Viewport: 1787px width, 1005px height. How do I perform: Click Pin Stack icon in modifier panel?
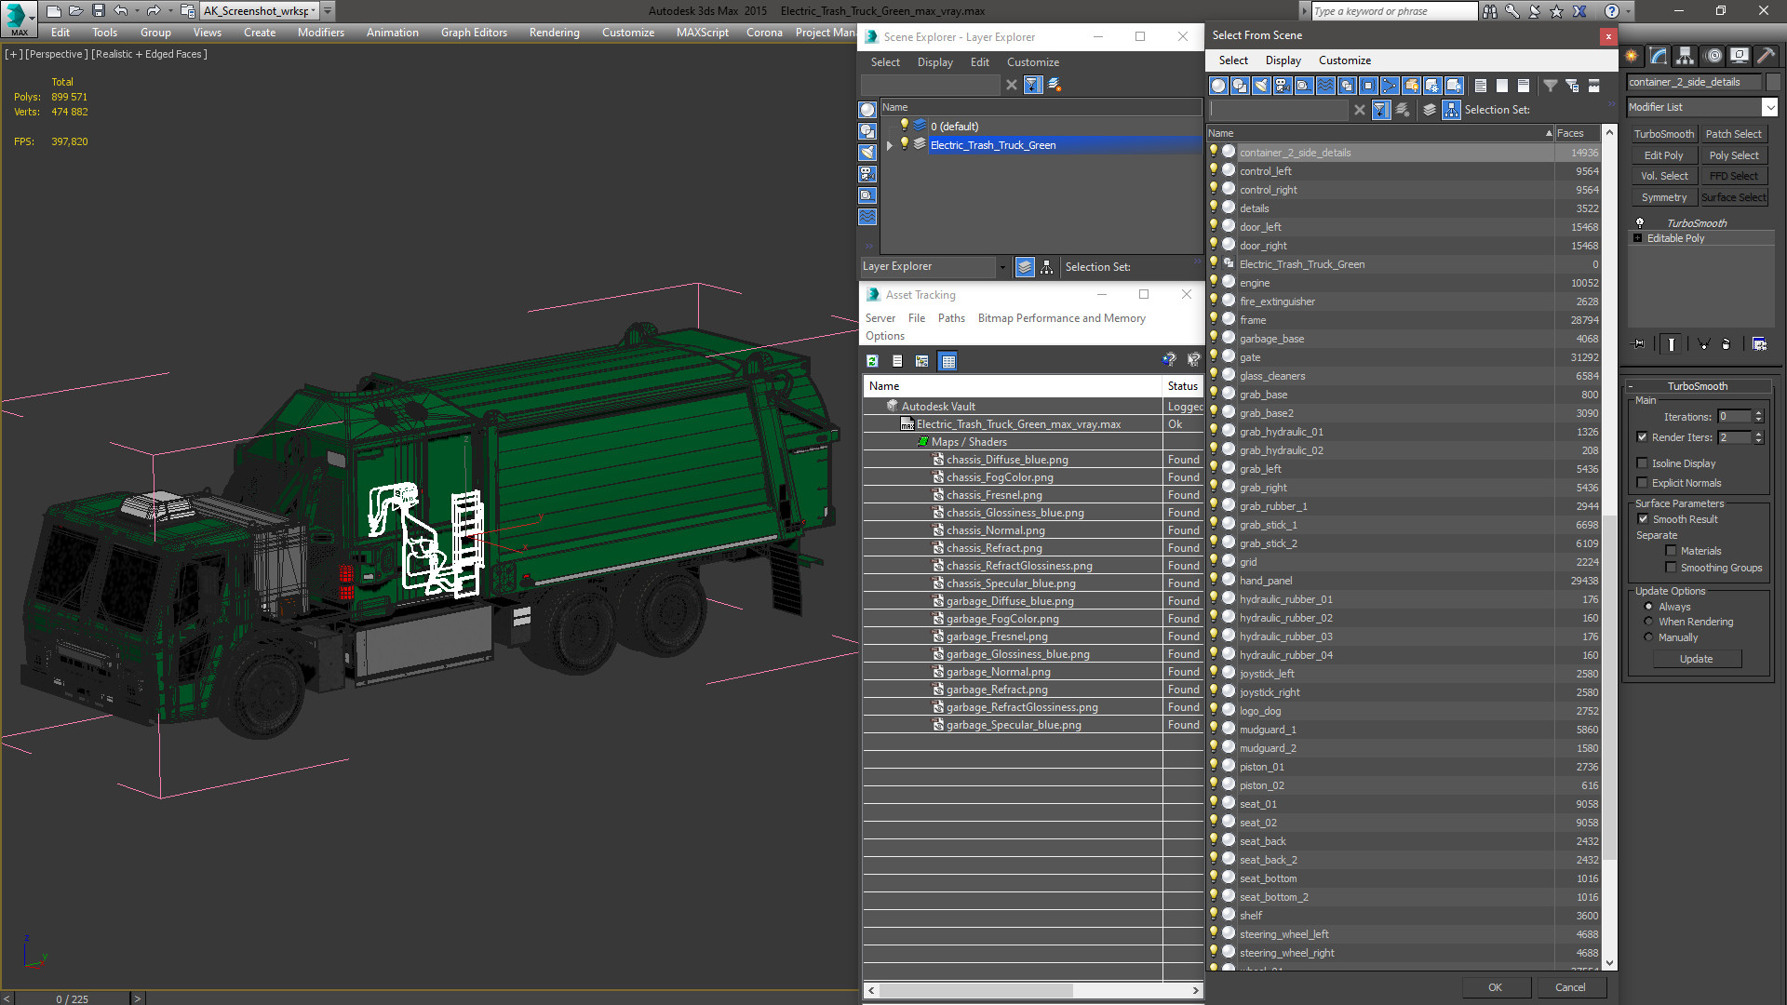(x=1639, y=344)
